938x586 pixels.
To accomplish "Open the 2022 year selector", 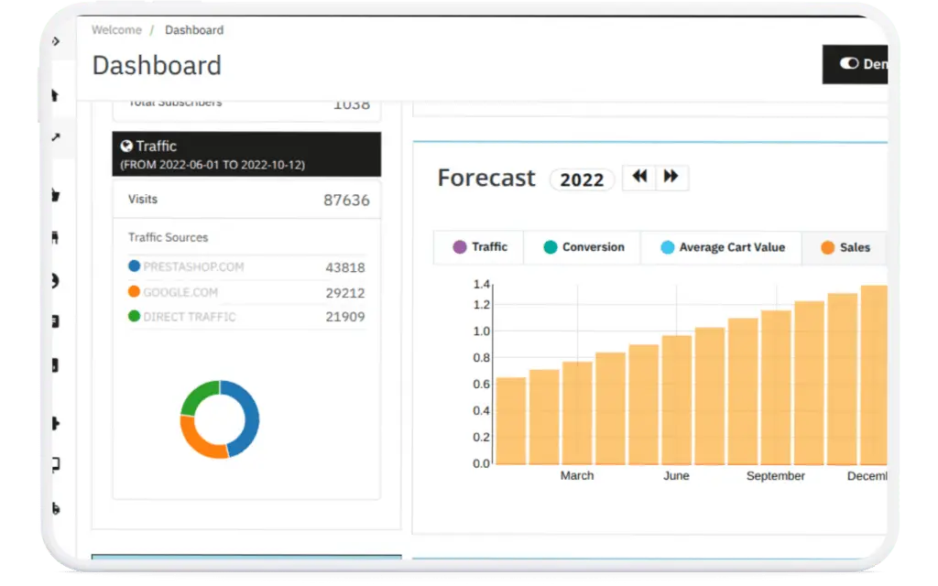I will click(x=582, y=179).
